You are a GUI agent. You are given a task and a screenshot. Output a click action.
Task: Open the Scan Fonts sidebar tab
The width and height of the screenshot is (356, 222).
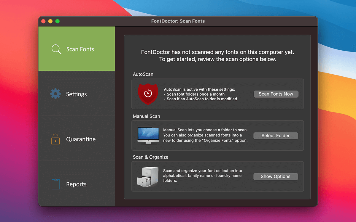(77, 49)
